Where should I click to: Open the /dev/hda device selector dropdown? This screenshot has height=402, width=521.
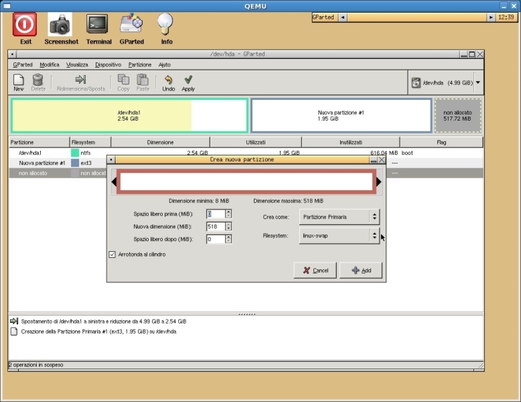click(x=478, y=82)
